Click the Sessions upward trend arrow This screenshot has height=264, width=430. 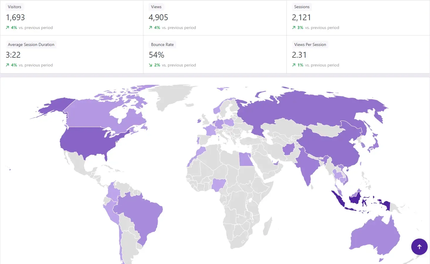(294, 28)
